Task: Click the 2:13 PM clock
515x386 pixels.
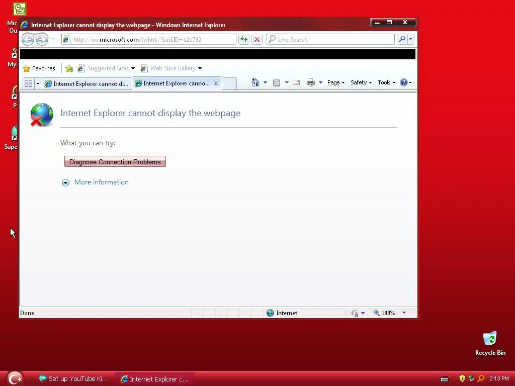Action: tap(499, 378)
